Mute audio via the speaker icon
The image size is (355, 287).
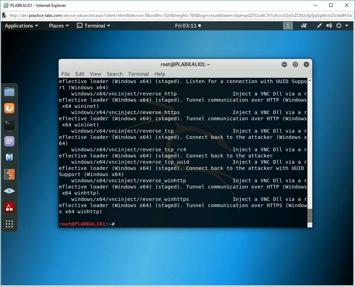click(328, 25)
